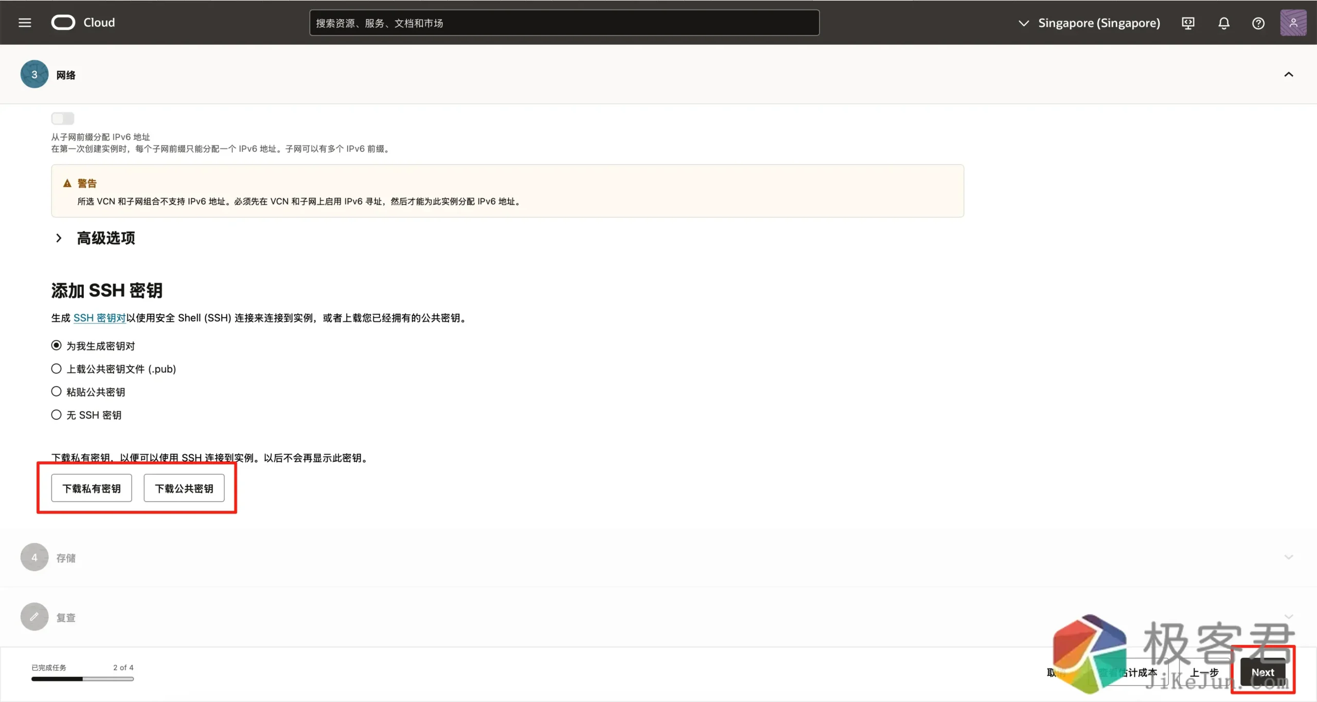
Task: Expand the 存储 section chevron
Action: click(1288, 557)
